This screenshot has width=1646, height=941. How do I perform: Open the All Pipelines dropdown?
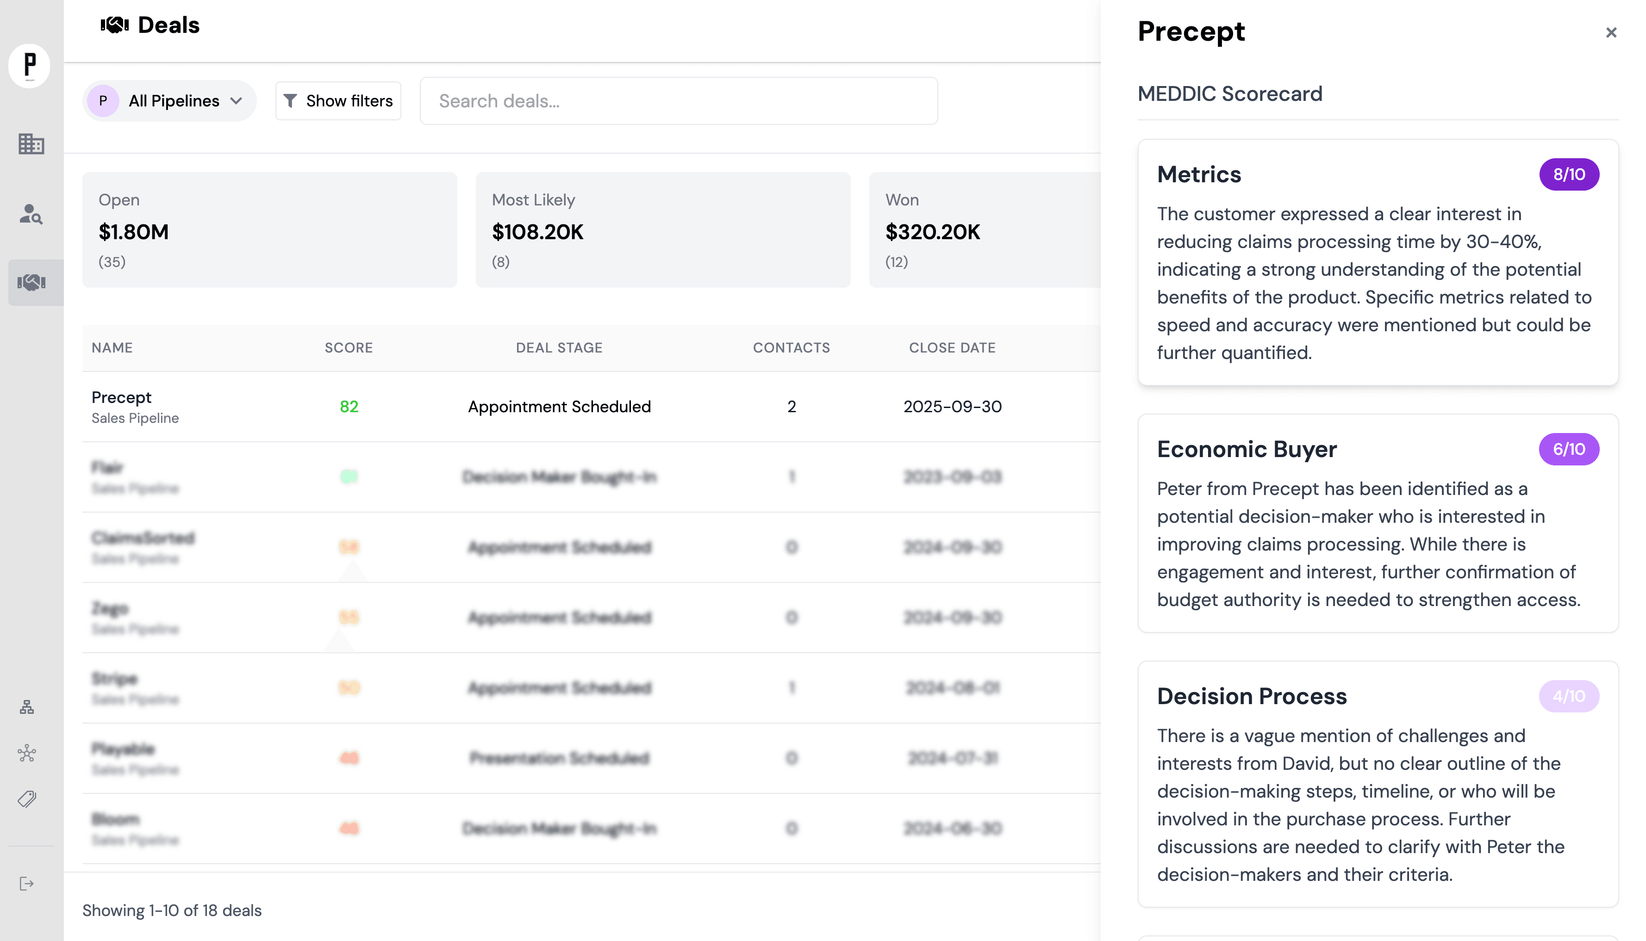click(169, 100)
